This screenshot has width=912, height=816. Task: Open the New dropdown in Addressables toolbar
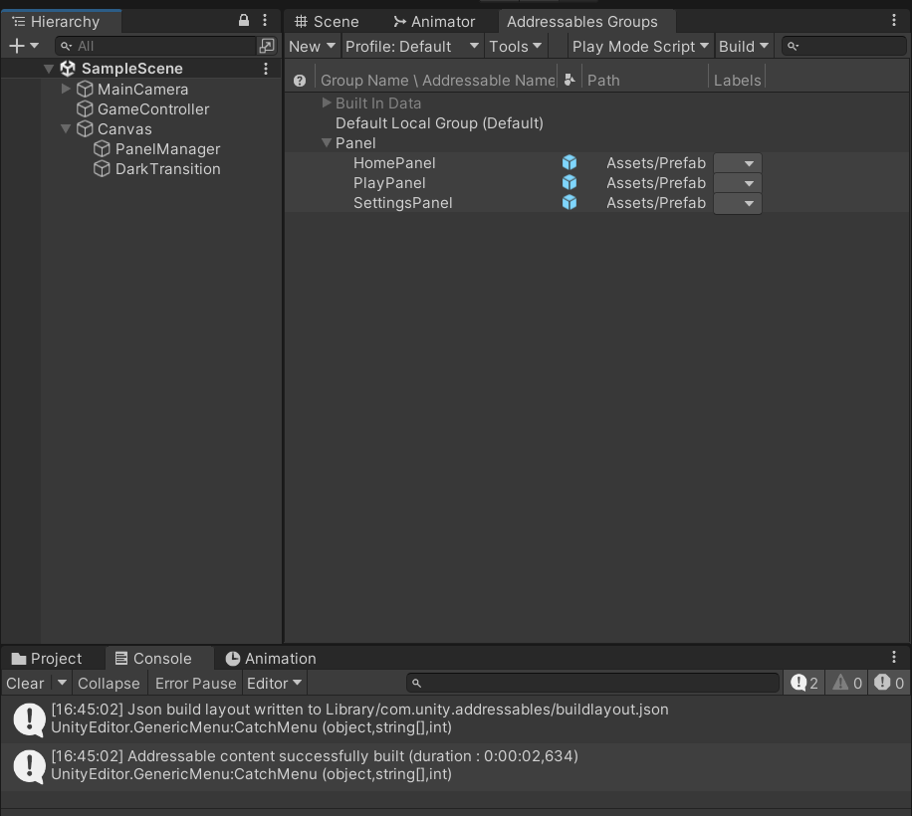click(x=312, y=47)
